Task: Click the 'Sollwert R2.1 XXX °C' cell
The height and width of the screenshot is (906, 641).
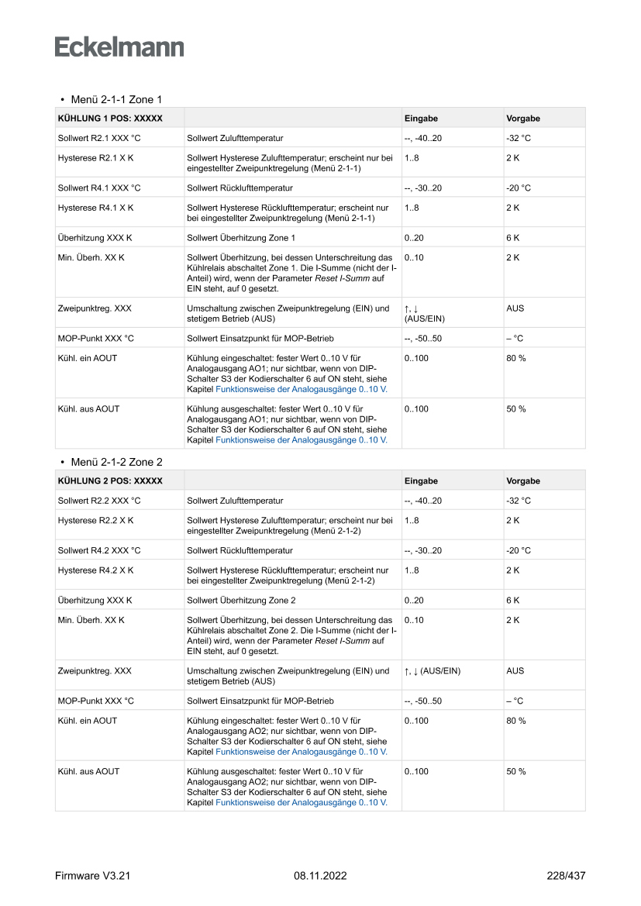Action: pos(99,138)
